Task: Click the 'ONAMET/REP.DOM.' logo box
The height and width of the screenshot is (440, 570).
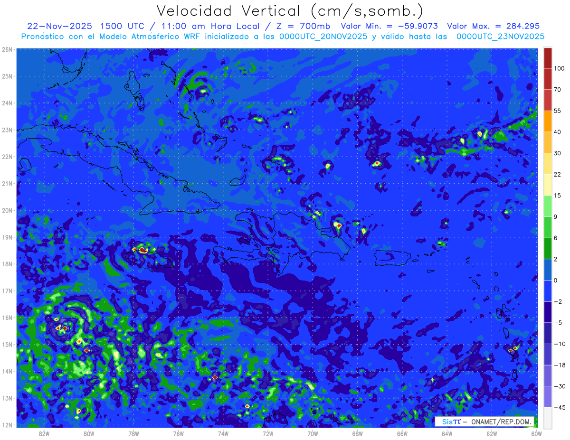Action: pos(484,421)
